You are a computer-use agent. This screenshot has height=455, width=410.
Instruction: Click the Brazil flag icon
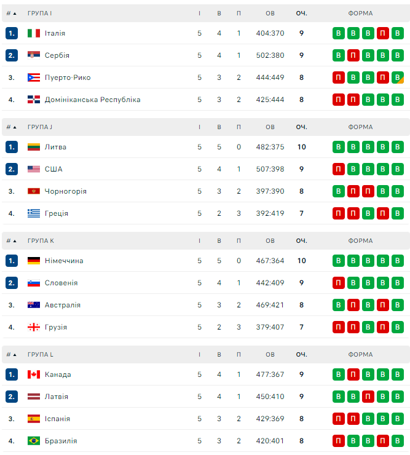[34, 441]
